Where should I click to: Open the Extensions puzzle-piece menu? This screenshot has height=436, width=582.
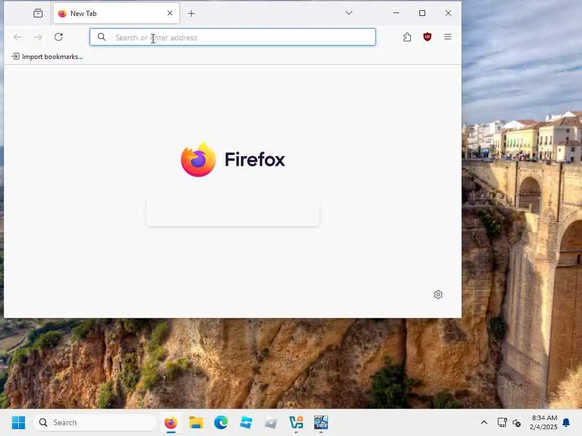407,37
